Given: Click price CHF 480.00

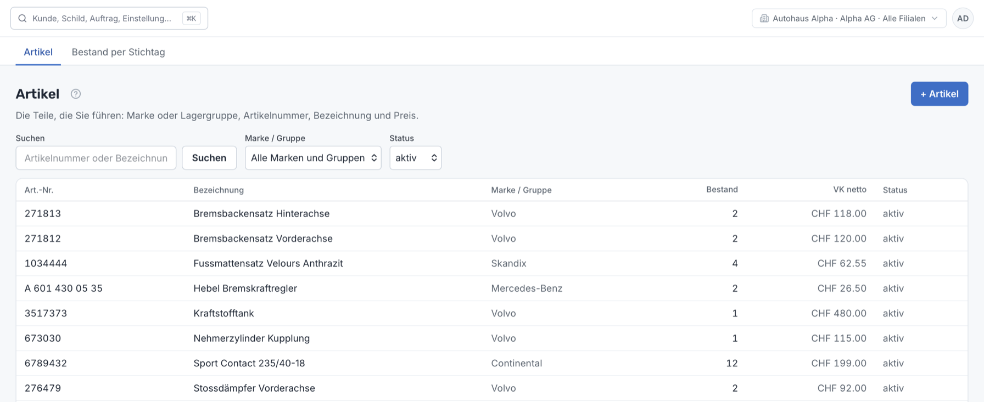Looking at the screenshot, I should click(x=838, y=313).
